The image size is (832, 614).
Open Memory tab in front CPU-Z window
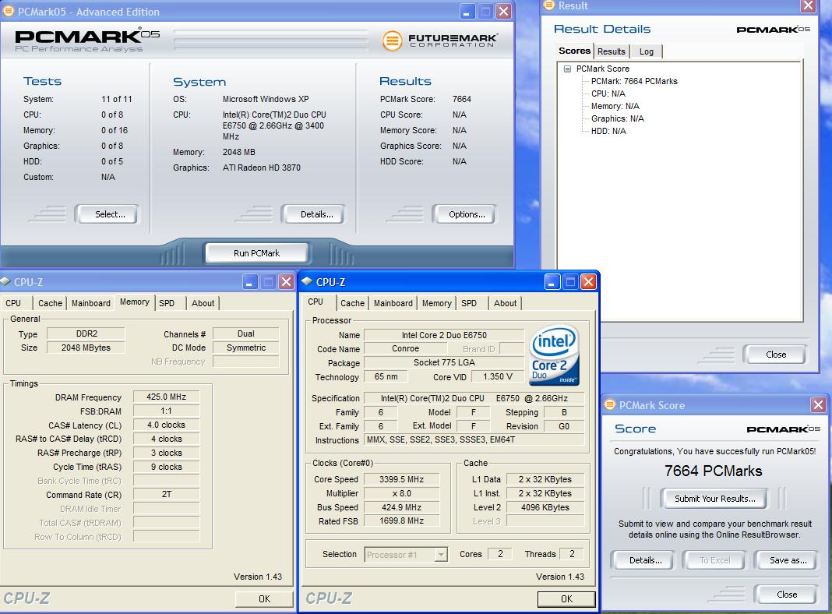[437, 303]
